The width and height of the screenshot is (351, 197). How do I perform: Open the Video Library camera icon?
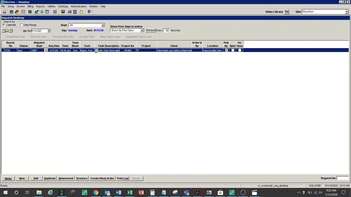(287, 12)
